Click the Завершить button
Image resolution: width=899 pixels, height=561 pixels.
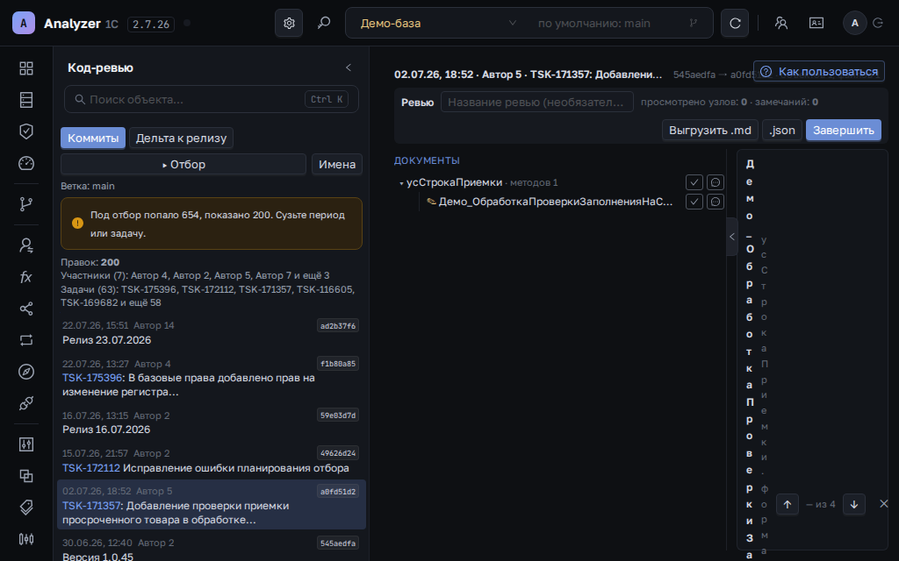click(x=844, y=130)
